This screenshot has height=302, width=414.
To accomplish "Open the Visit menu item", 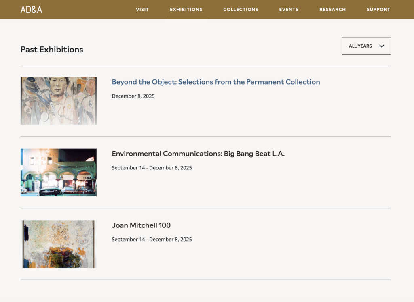I will 142,10.
